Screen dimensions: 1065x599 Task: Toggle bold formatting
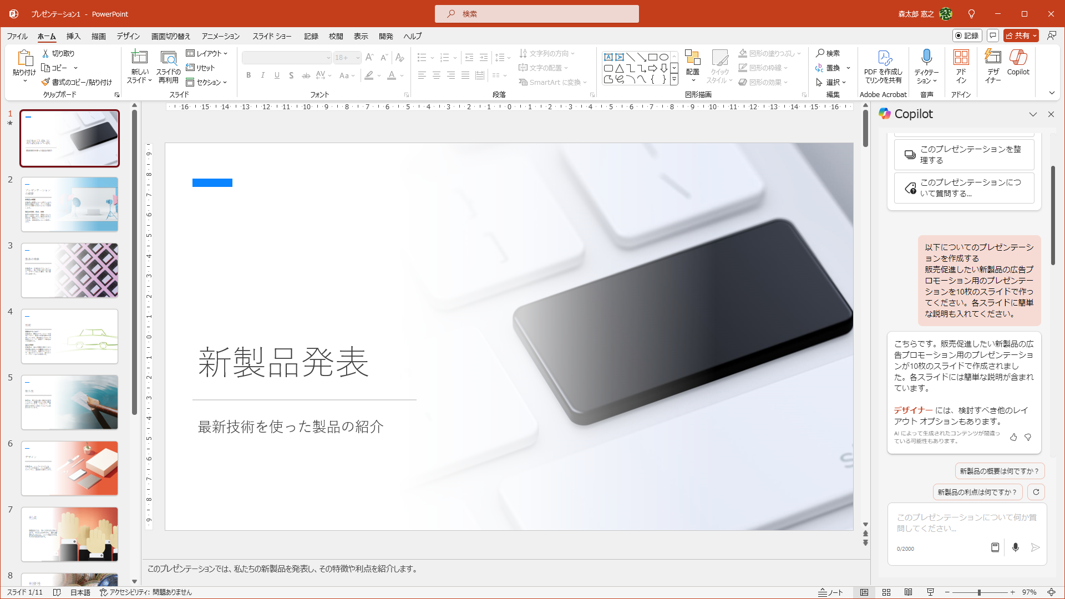248,75
